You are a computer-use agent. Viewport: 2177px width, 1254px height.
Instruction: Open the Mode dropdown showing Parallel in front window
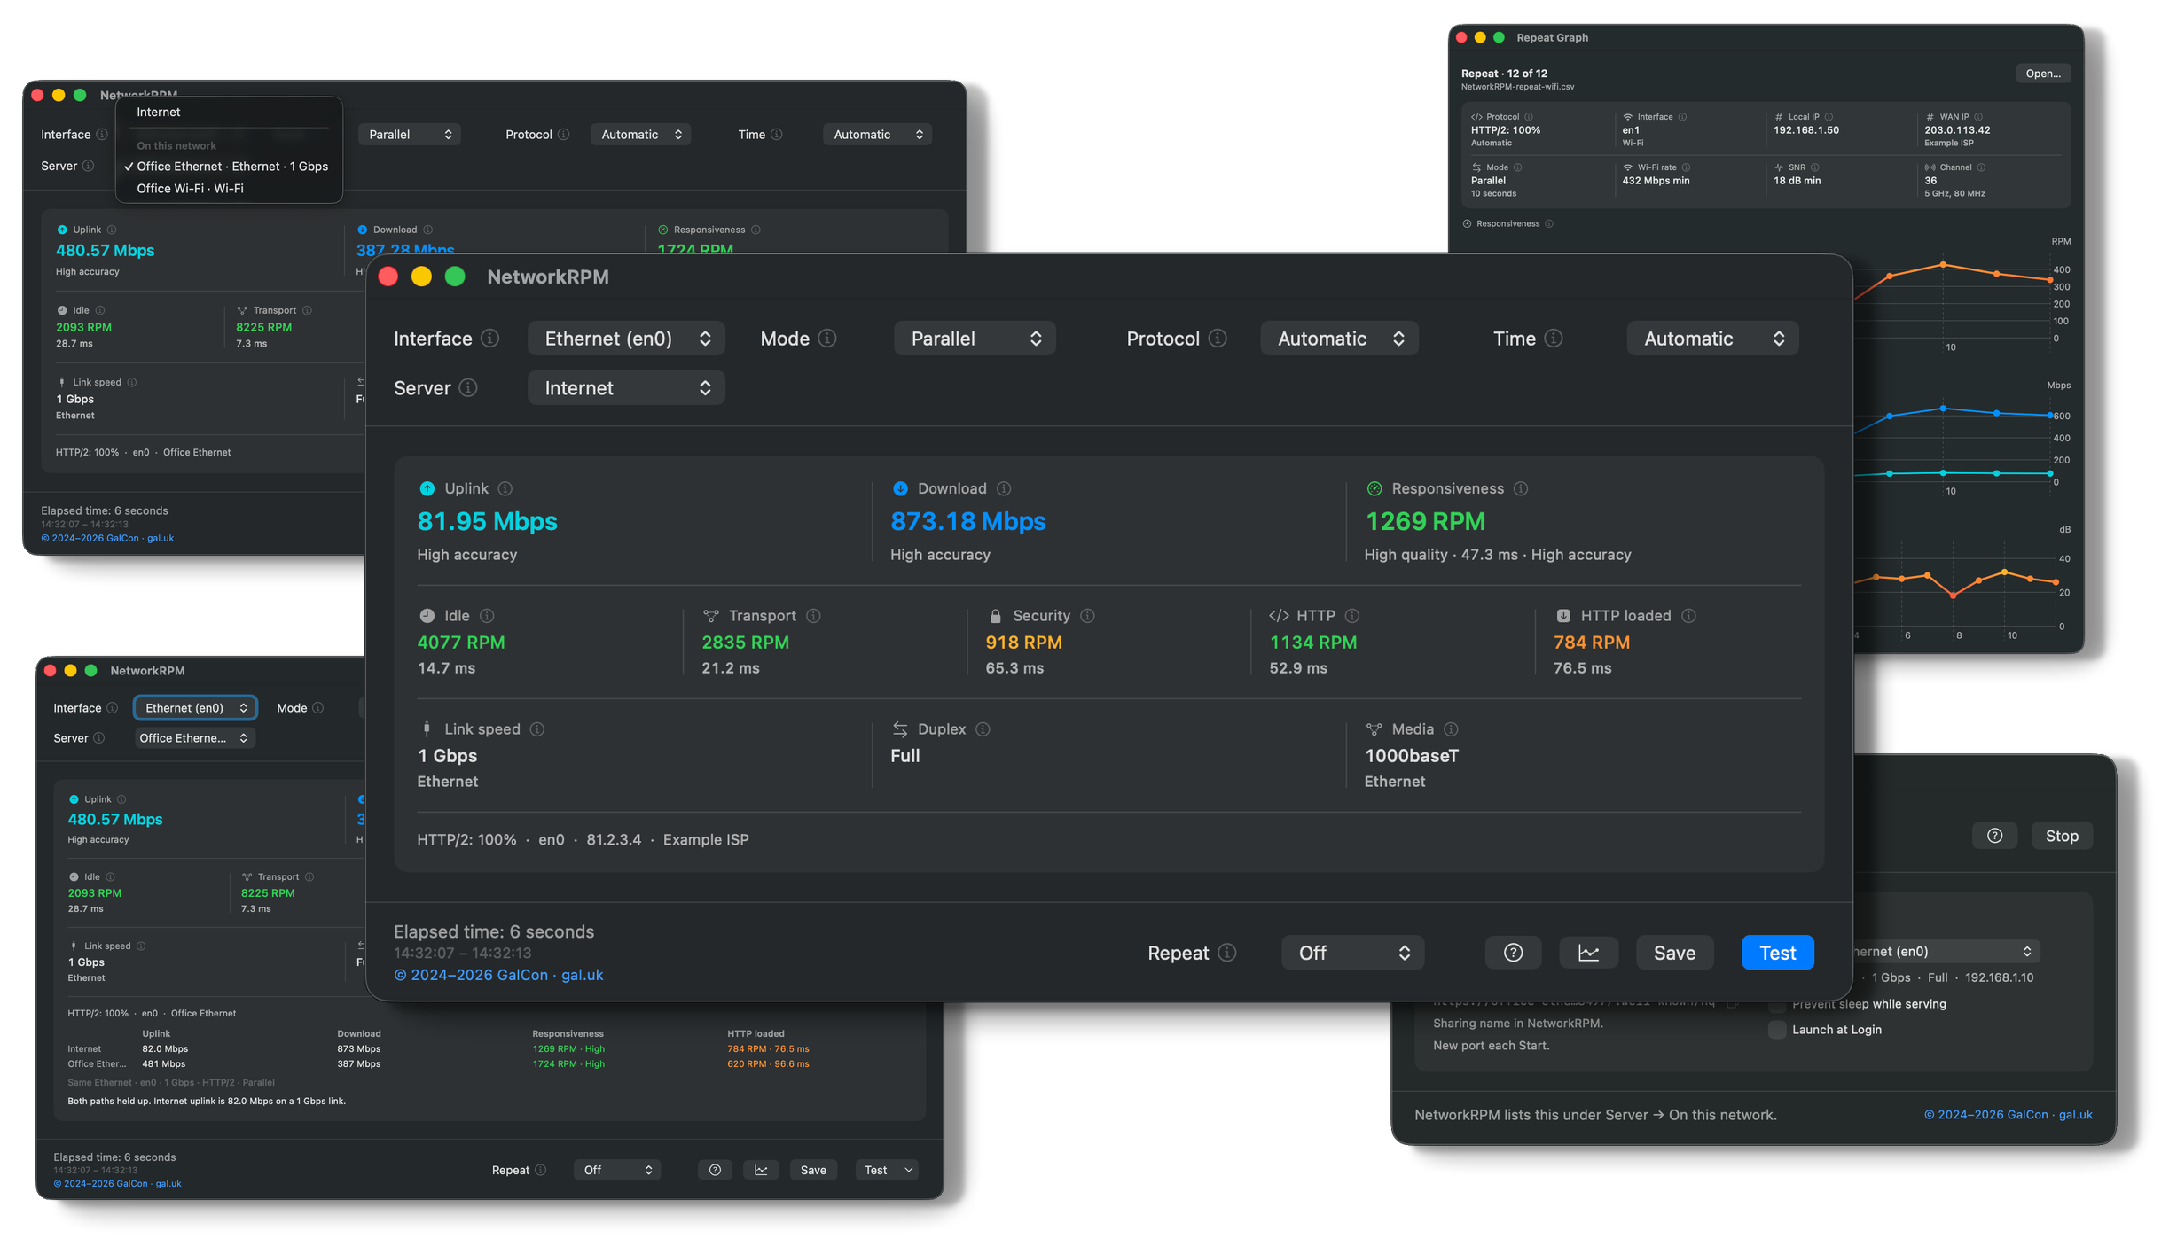pyautogui.click(x=975, y=339)
